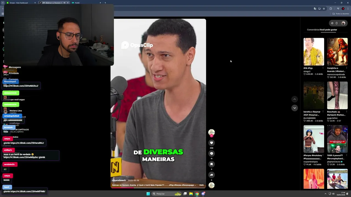Click the phone icon in top-right pill
This screenshot has width=351, height=197.
click(337, 23)
